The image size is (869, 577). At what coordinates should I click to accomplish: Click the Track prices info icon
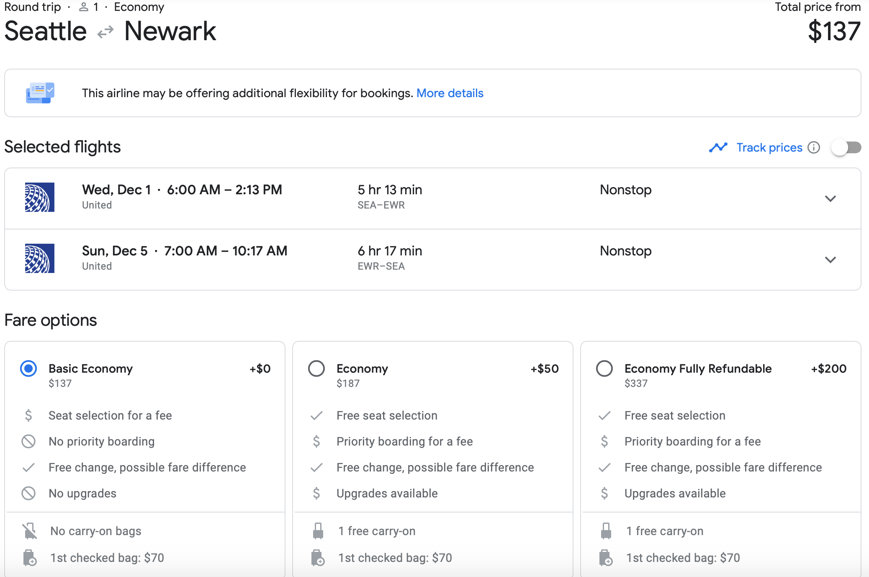(x=814, y=147)
